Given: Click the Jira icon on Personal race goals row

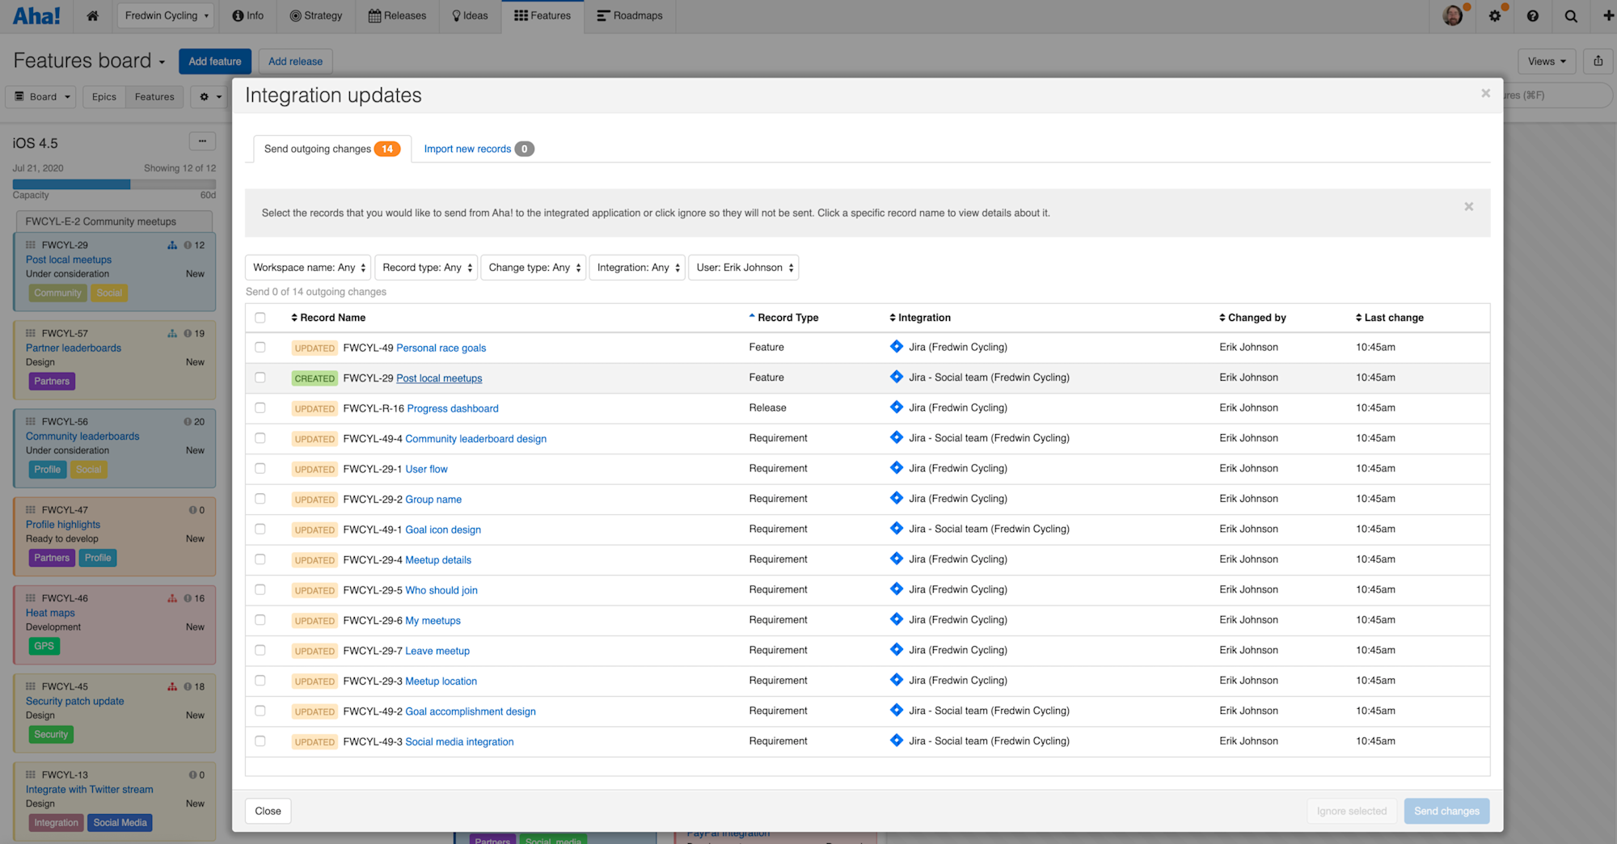Looking at the screenshot, I should coord(896,346).
